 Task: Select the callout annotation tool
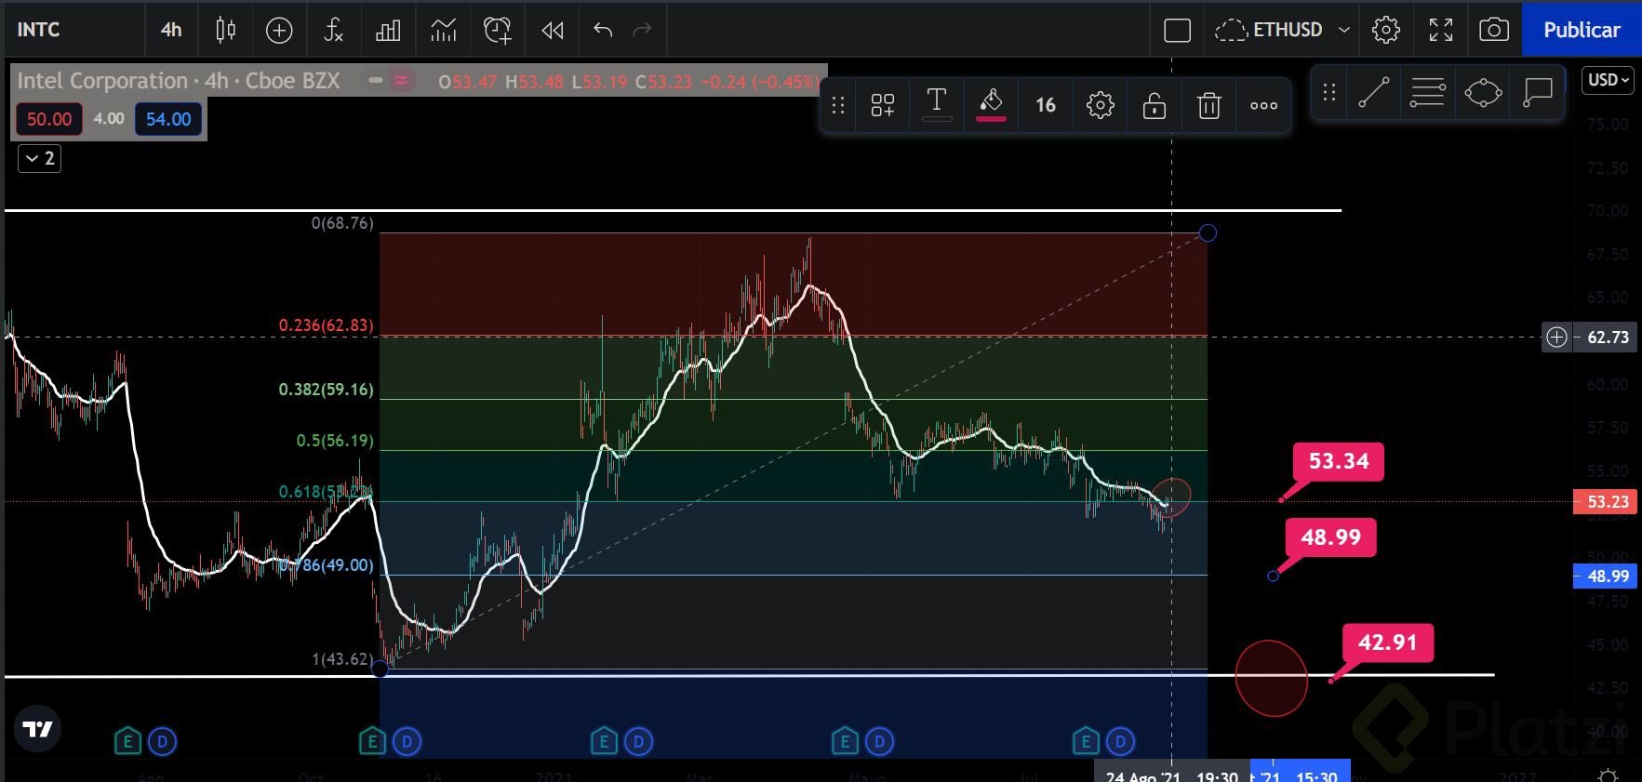click(1538, 92)
